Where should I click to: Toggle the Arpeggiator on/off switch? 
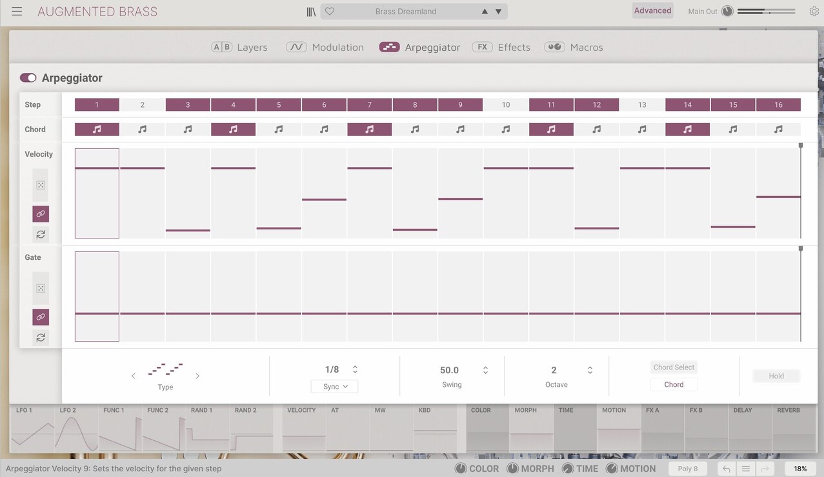[28, 77]
